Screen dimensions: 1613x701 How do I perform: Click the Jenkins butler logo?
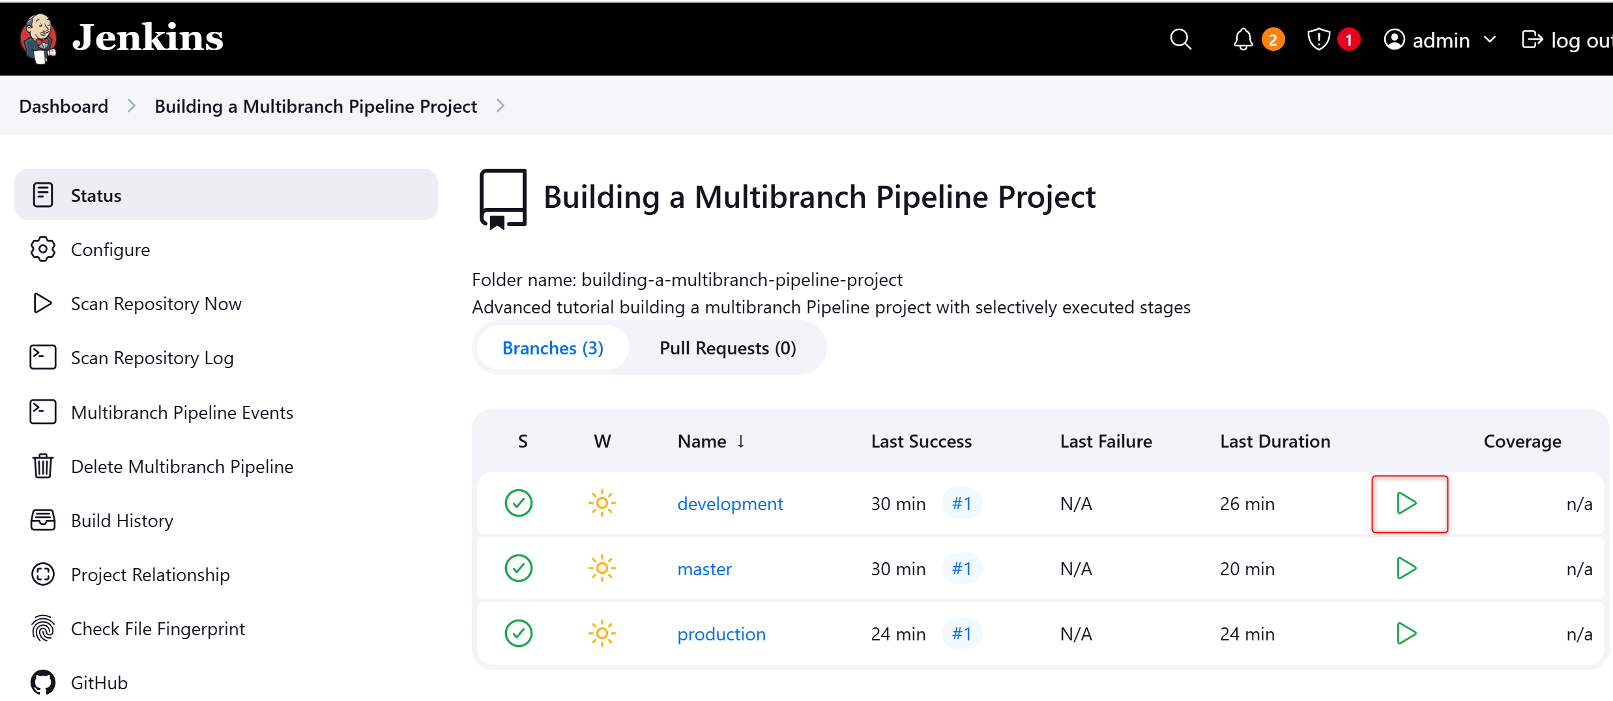tap(39, 38)
